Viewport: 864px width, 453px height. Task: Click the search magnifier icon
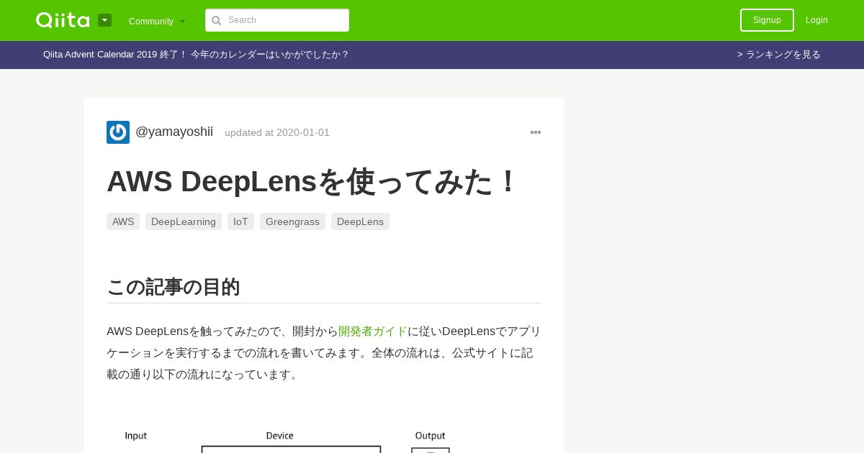pos(216,20)
